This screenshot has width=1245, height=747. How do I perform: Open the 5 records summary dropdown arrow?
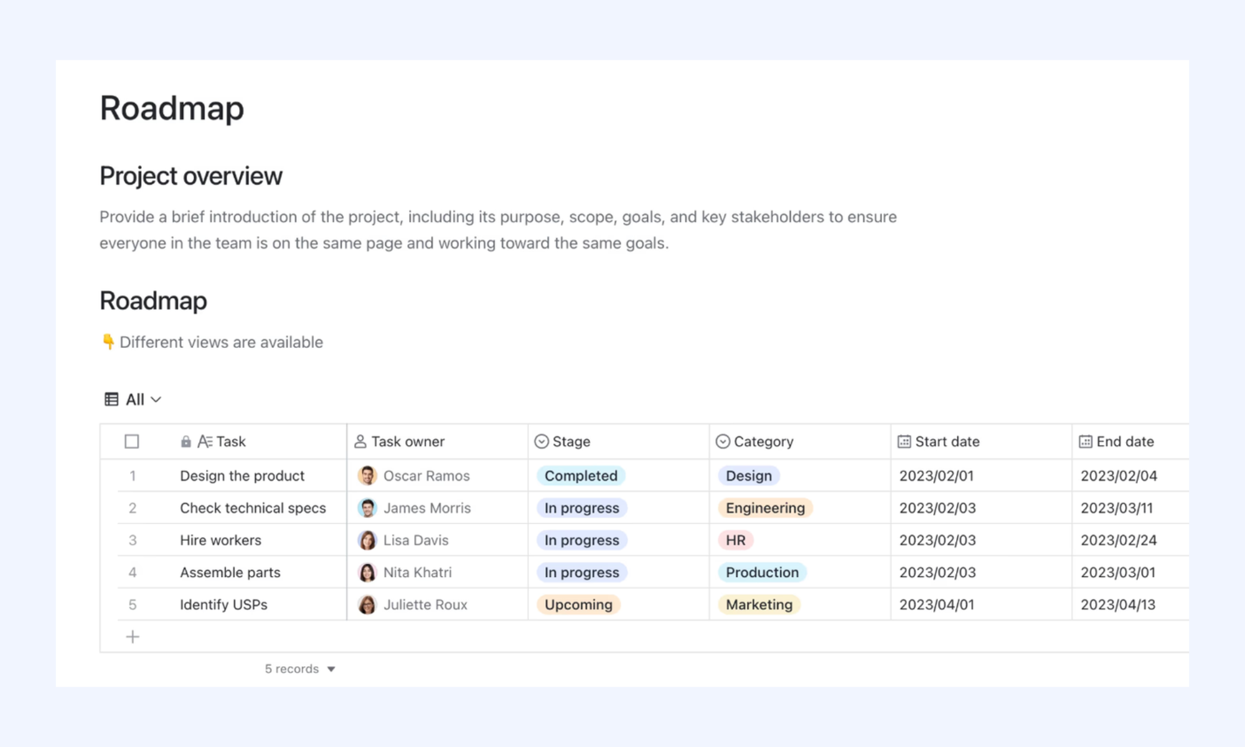331,669
